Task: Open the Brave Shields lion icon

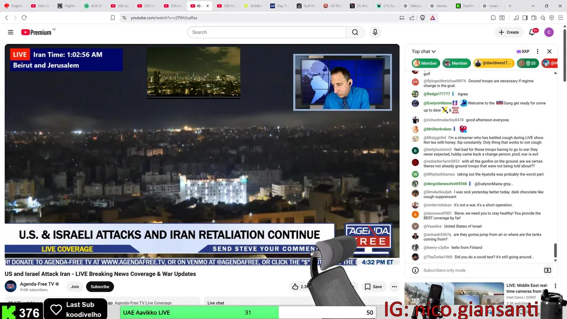Action: point(422,18)
